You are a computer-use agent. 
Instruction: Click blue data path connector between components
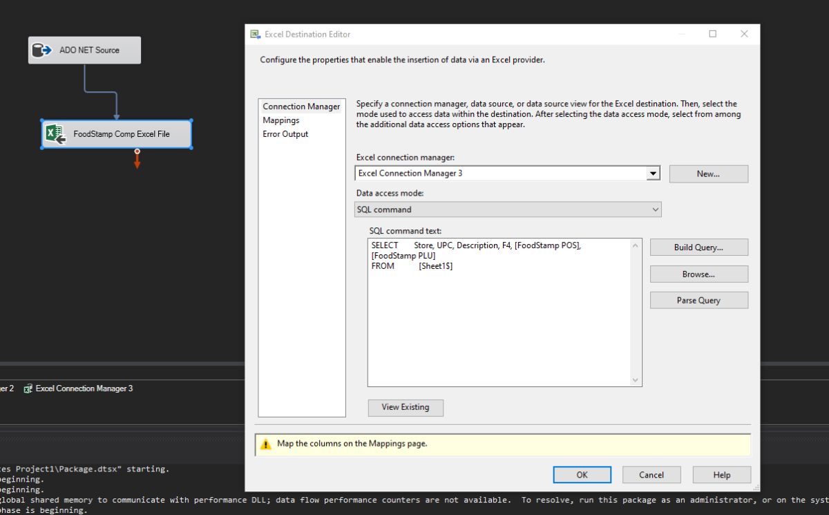coord(100,92)
